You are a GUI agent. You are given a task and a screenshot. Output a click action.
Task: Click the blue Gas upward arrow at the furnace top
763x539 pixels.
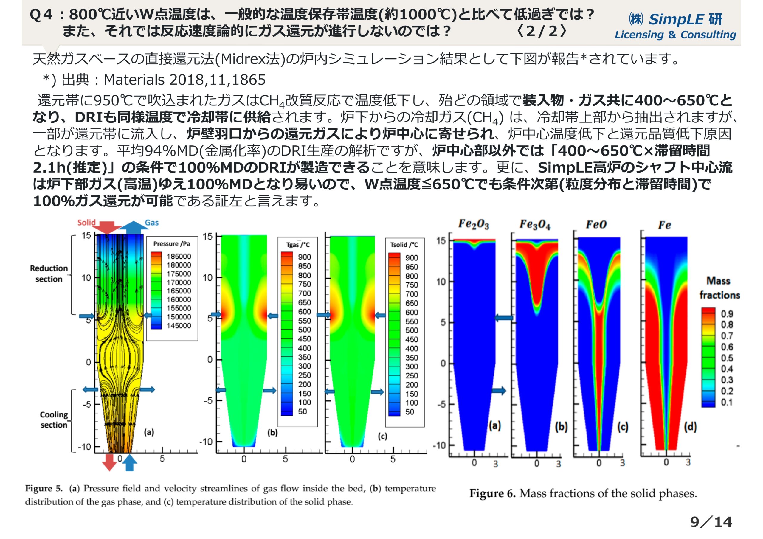134,228
